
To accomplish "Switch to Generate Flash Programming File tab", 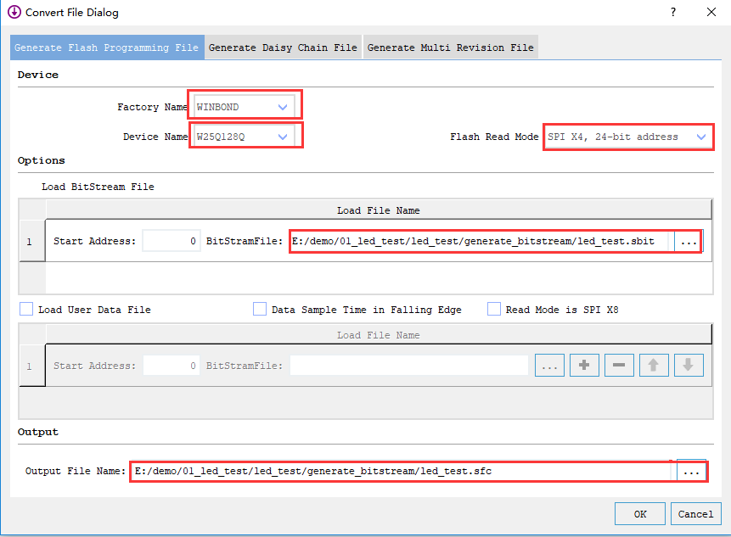I will (x=107, y=48).
